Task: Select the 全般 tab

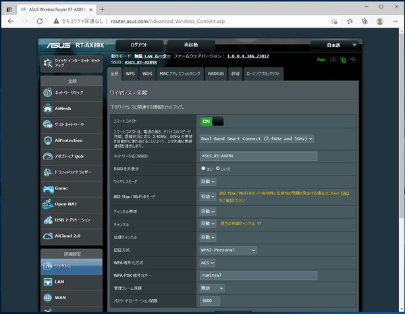Action: tap(115, 74)
